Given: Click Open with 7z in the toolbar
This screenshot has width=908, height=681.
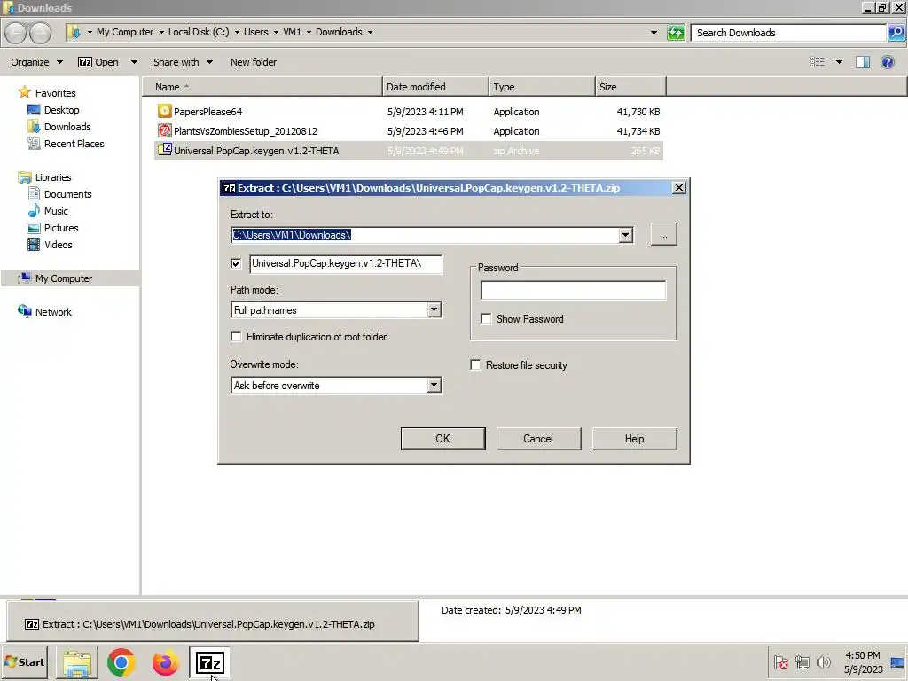Looking at the screenshot, I should pyautogui.click(x=98, y=62).
